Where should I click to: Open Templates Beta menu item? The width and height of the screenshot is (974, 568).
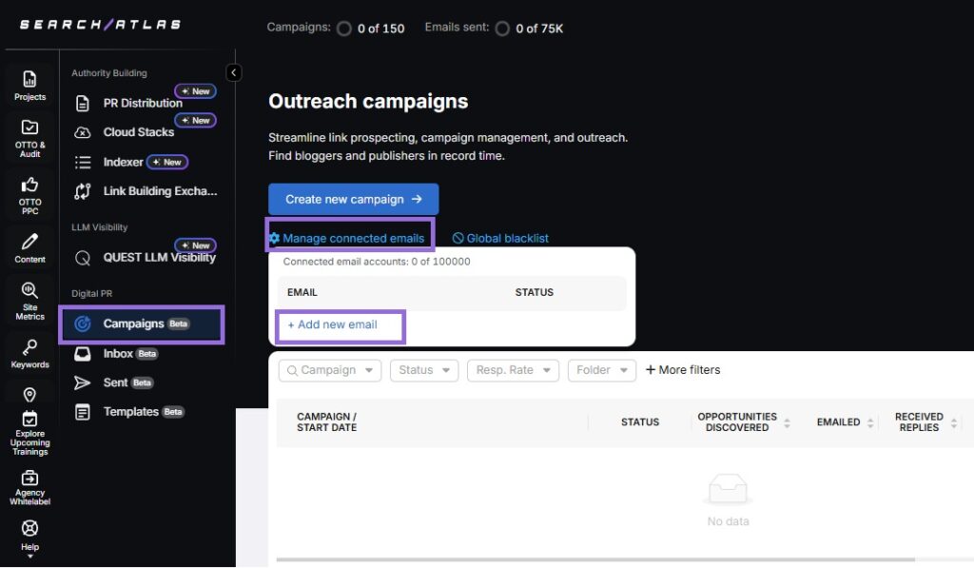129,412
